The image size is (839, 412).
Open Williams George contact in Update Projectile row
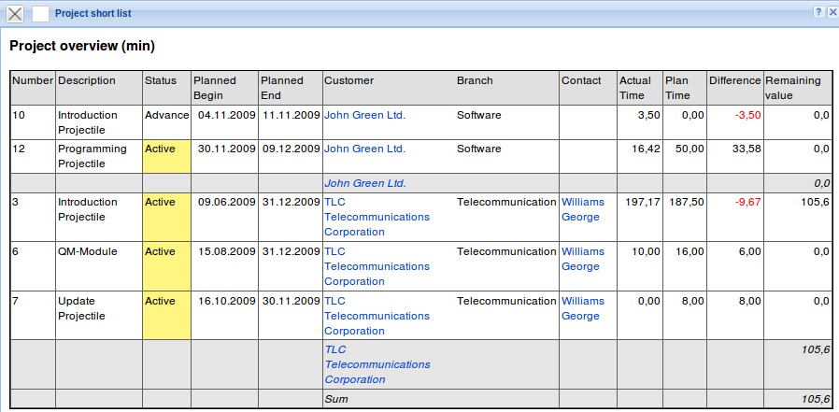pyautogui.click(x=582, y=308)
